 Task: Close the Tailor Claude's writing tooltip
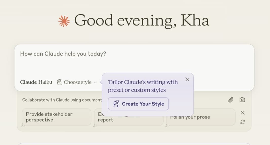[x=187, y=79]
